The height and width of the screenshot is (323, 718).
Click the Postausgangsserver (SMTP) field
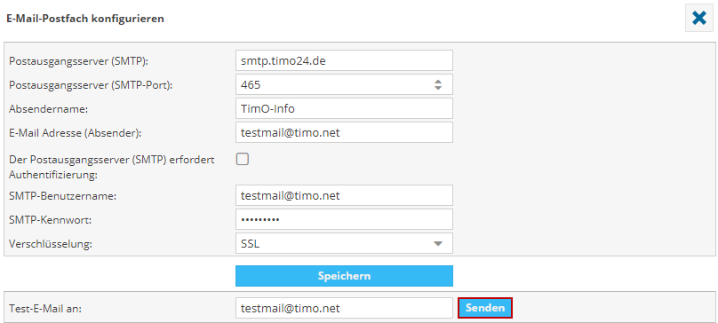click(344, 60)
